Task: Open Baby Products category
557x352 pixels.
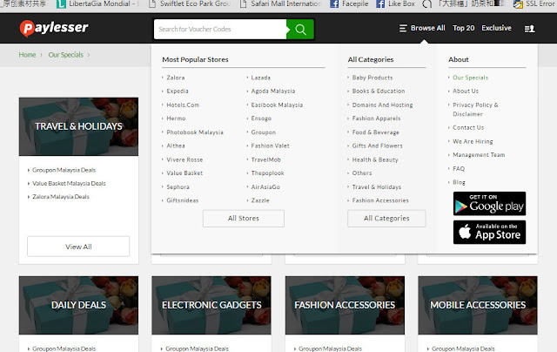Action: click(372, 78)
